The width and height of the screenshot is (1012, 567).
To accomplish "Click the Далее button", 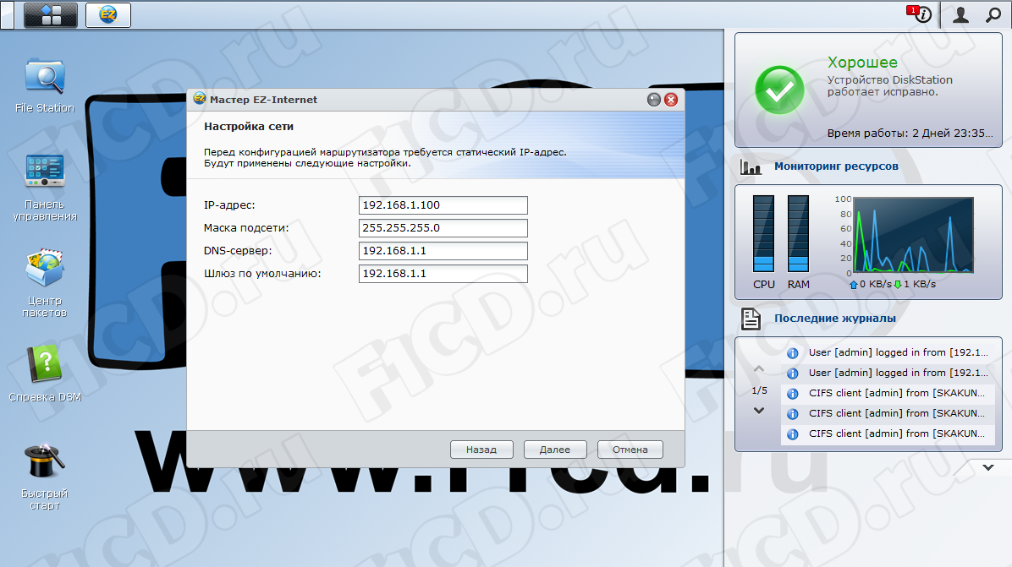I will [x=555, y=450].
